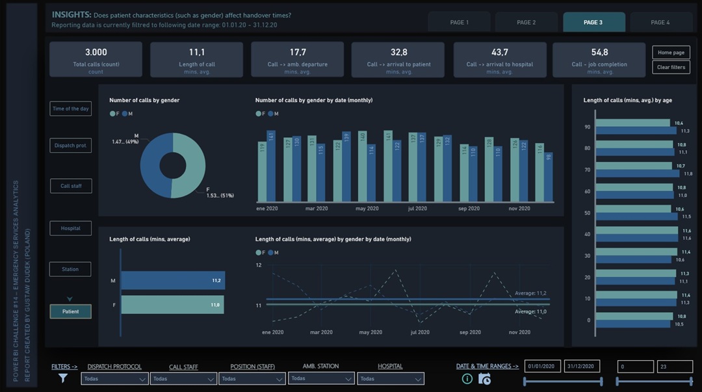Viewport: 702px width, 392px height.
Task: Open the Hospital filter dropdown
Action: pyautogui.click(x=390, y=378)
